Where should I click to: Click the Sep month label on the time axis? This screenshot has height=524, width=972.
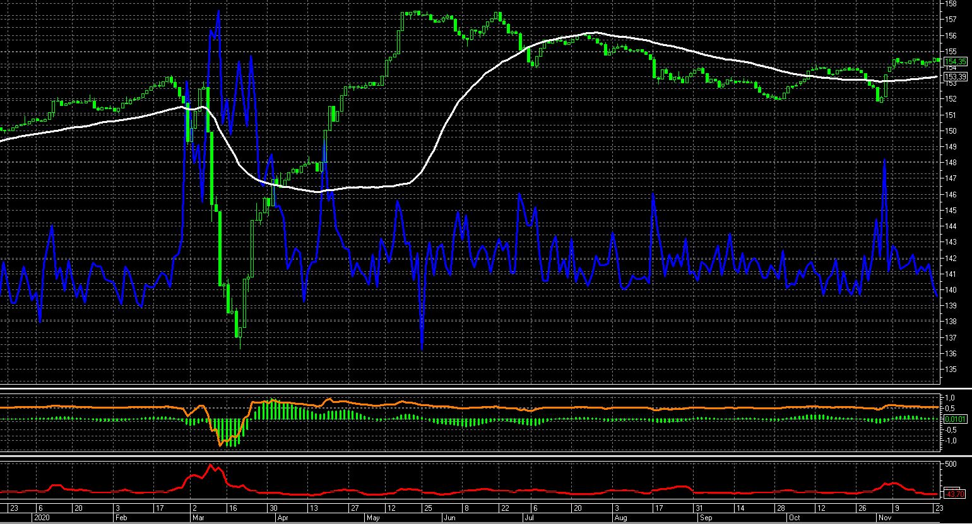point(706,518)
